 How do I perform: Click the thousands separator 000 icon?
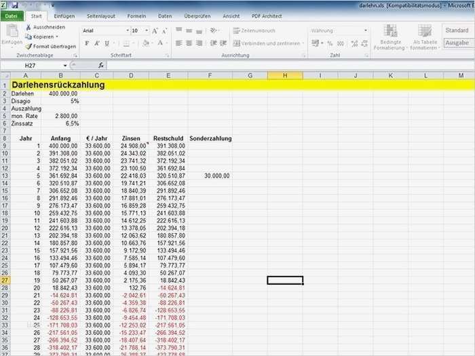pos(341,43)
